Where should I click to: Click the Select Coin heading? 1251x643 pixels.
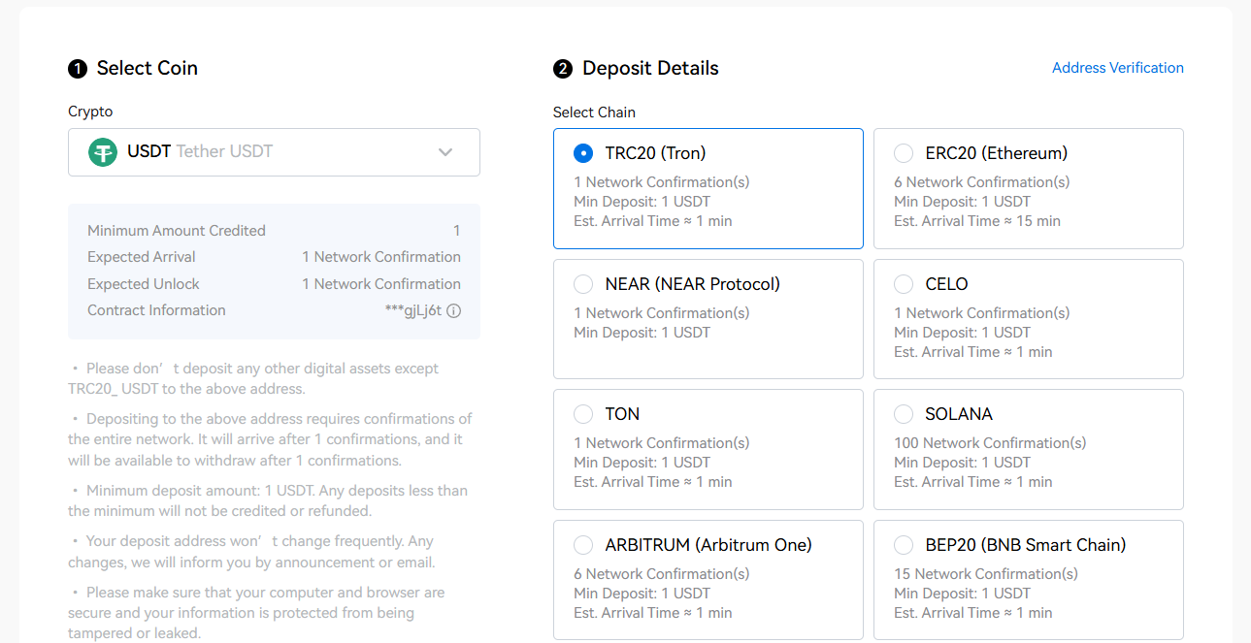148,68
